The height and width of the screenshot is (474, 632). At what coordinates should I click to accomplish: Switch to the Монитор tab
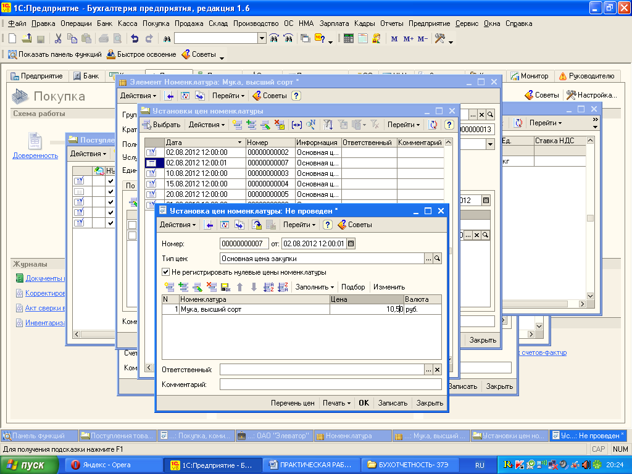click(x=530, y=76)
